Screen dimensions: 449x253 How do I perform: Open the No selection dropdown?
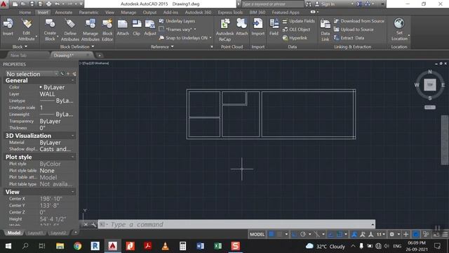pos(32,74)
